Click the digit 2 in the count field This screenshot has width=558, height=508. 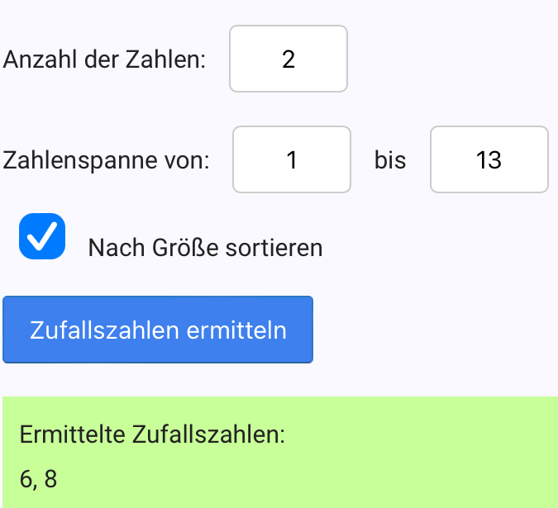[x=289, y=59]
